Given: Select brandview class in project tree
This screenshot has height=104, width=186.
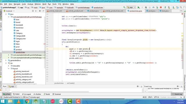Looking at the screenshot, I should 19,28.
